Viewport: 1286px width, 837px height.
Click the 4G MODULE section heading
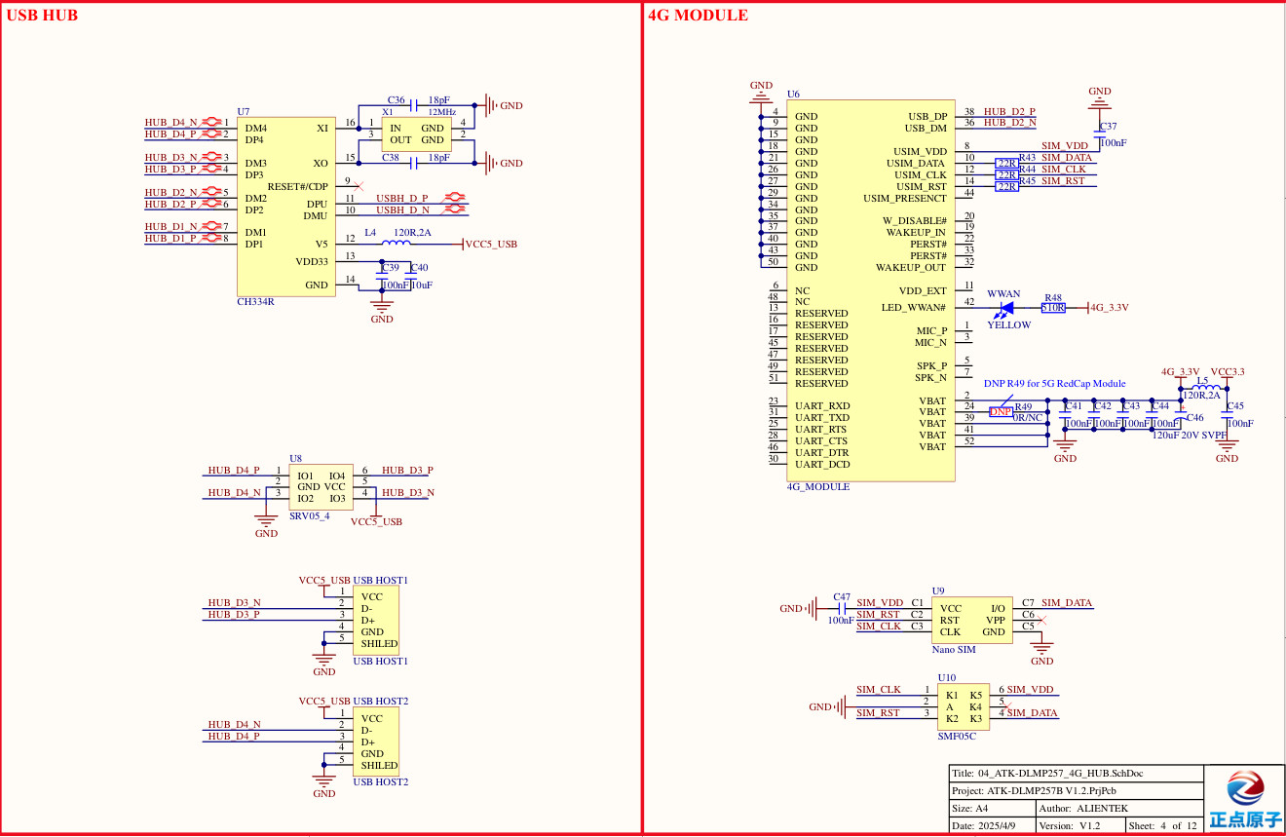tap(698, 16)
